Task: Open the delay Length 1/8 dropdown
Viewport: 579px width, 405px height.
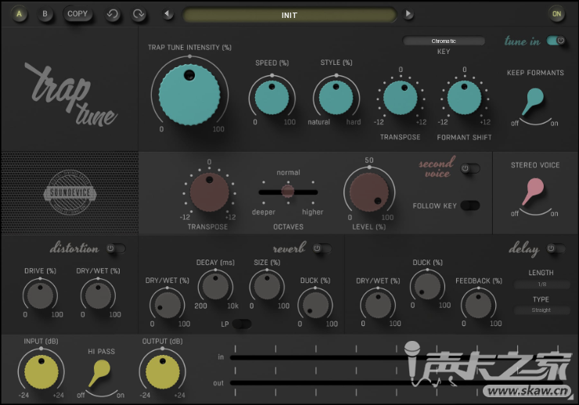Action: tap(541, 285)
